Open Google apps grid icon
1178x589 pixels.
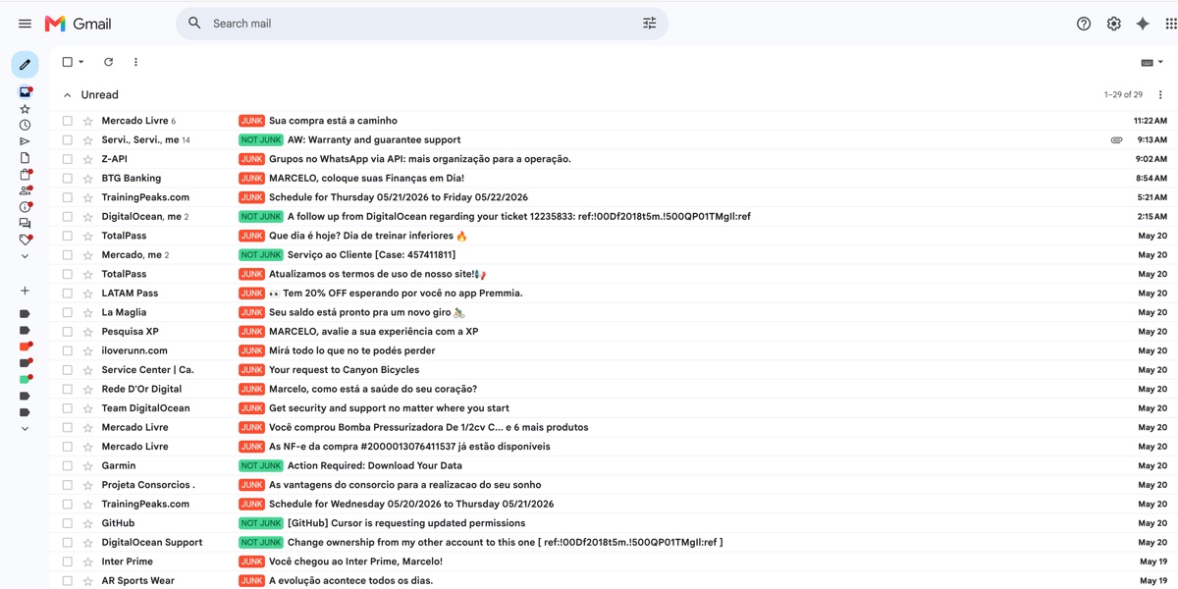[1171, 24]
